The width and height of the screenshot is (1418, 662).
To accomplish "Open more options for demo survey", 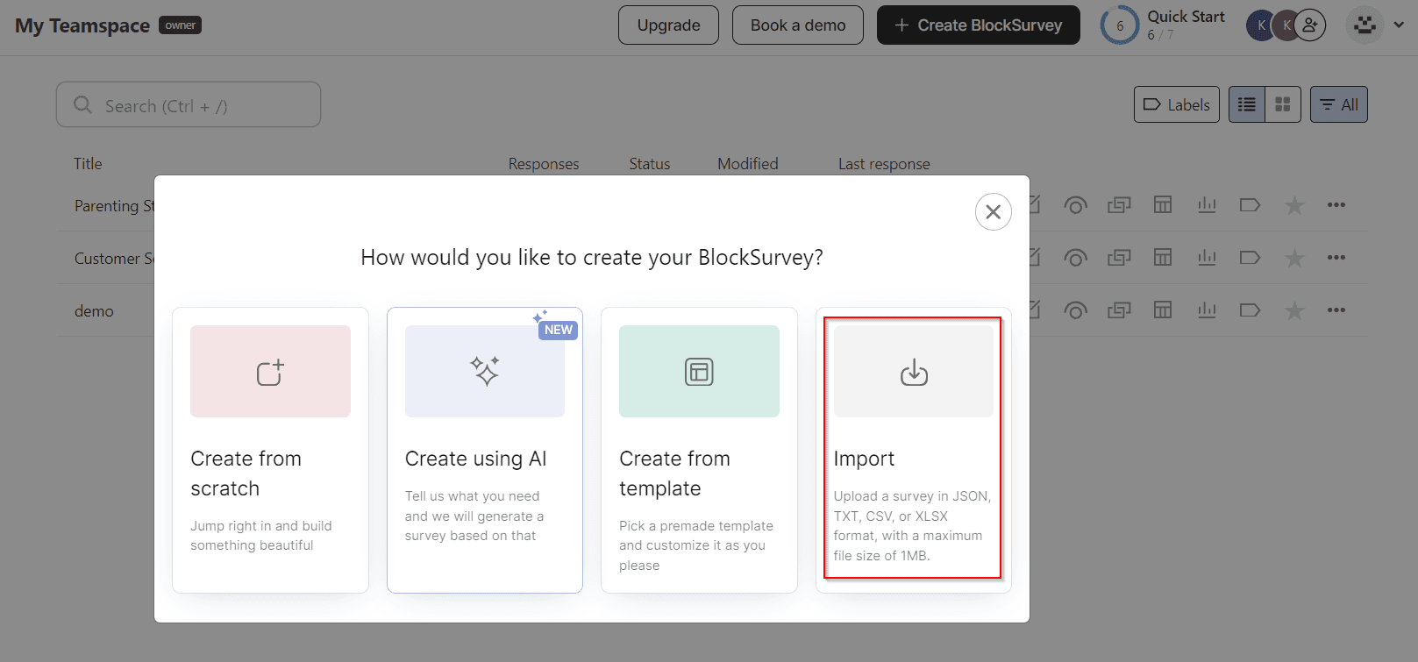I will (1336, 310).
